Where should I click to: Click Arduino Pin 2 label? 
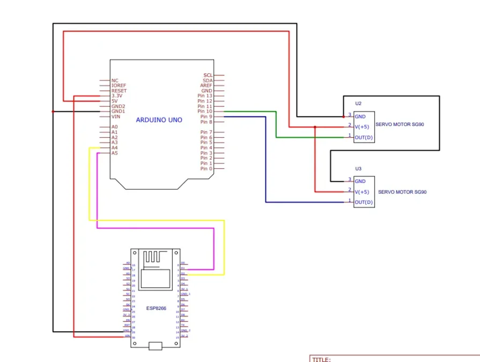point(206,158)
